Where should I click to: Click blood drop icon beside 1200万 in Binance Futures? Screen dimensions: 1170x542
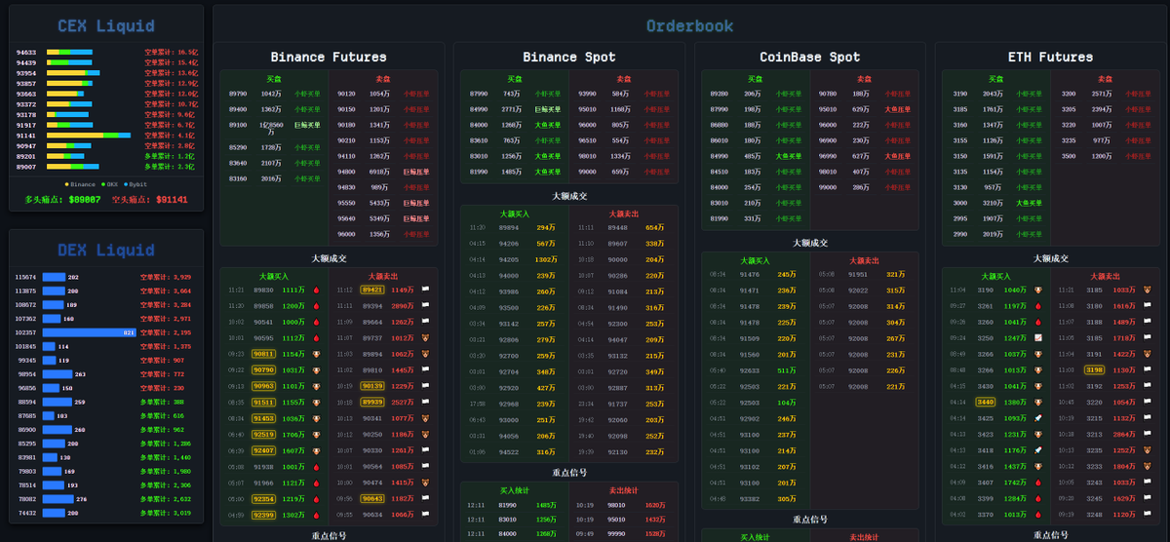click(316, 306)
